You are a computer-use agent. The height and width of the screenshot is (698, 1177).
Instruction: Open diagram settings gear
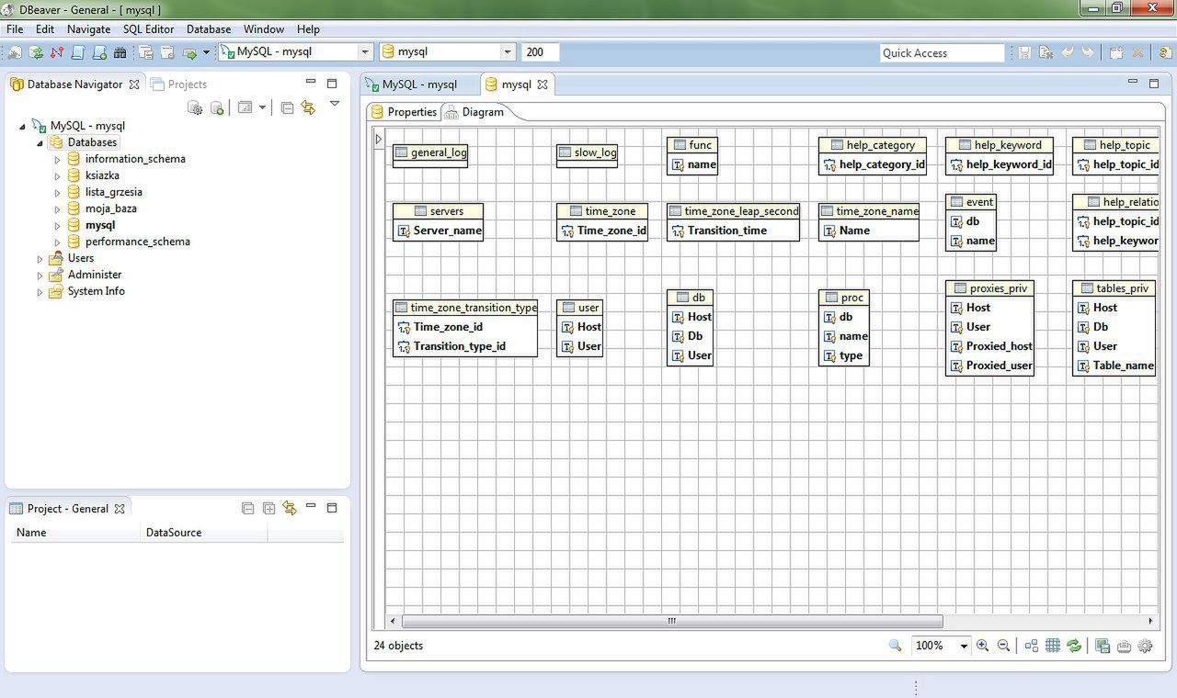pos(1145,646)
